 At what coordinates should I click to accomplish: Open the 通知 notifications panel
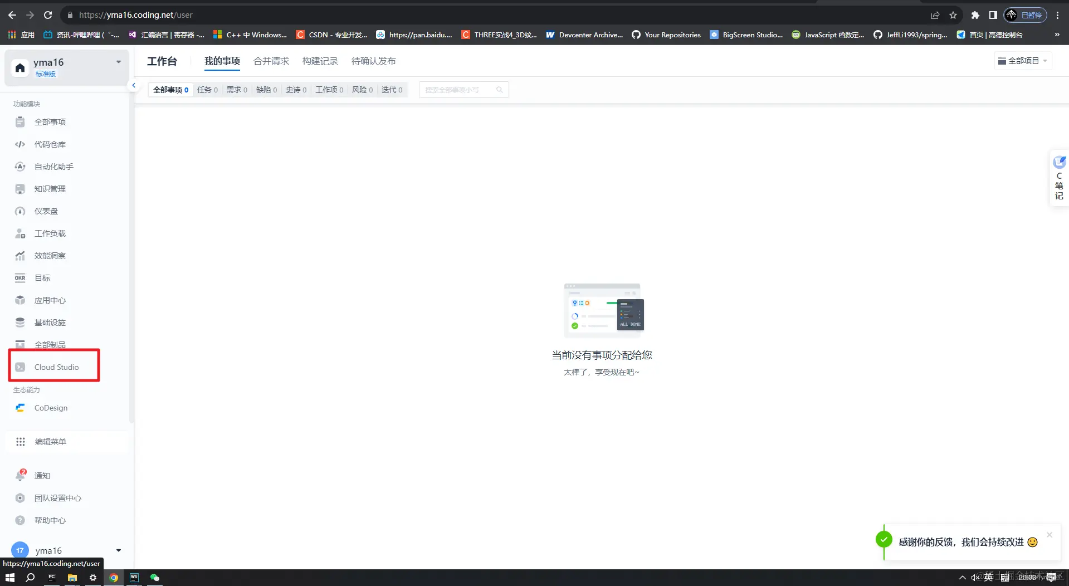[x=42, y=476]
